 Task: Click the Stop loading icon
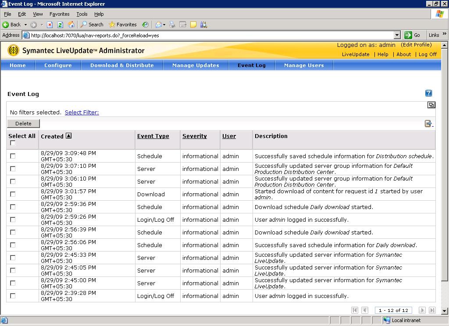coord(50,25)
